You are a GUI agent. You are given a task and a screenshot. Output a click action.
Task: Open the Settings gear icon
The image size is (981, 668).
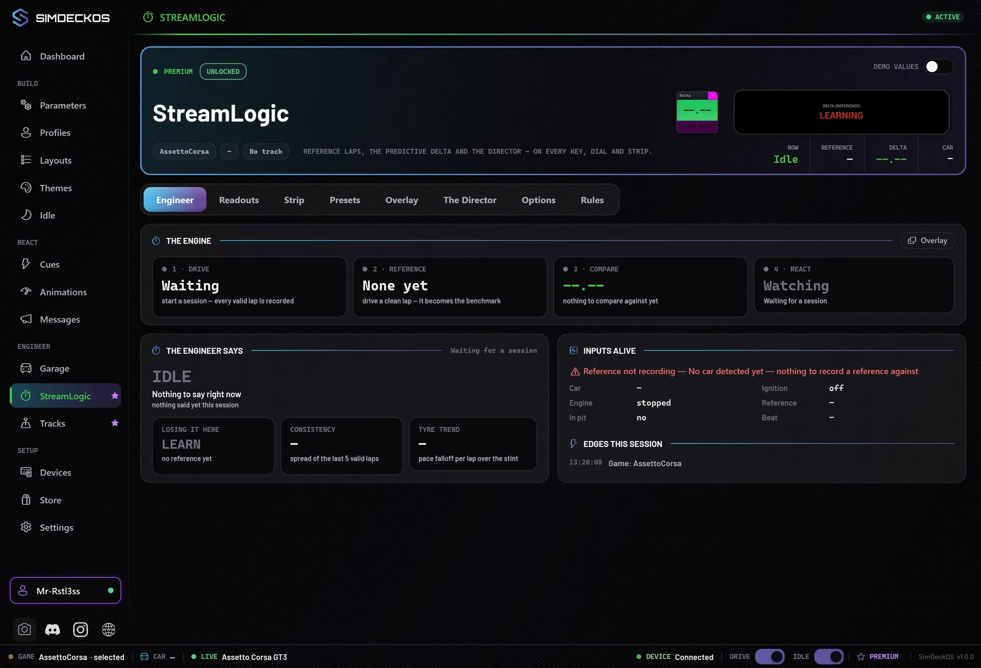point(26,527)
